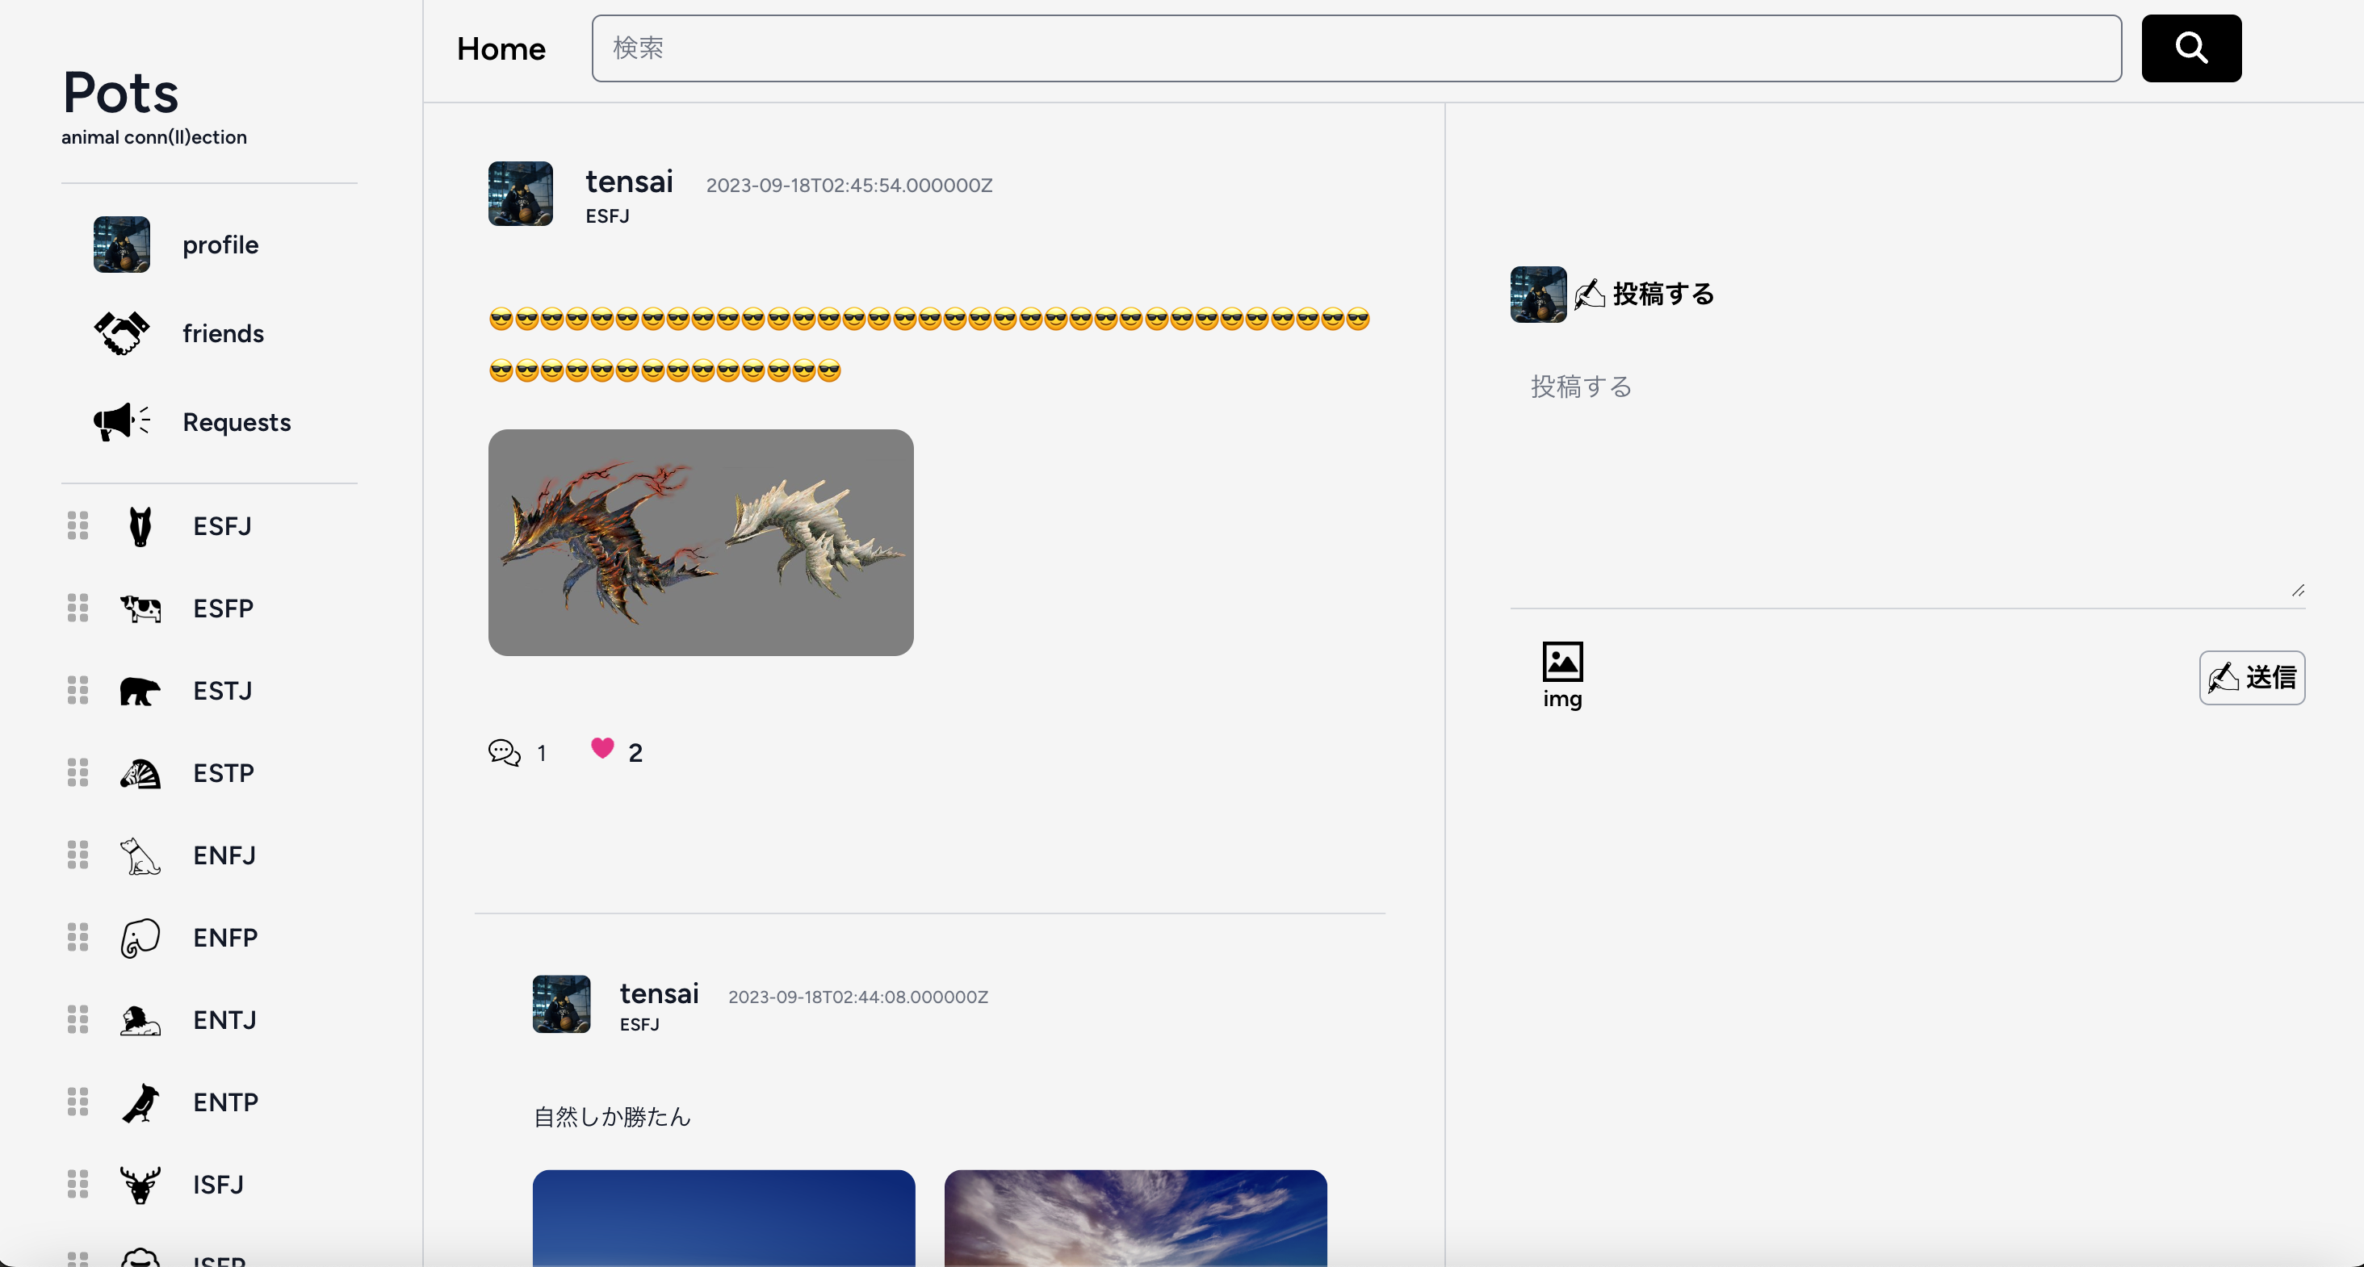Focus the 検索 search field

tap(1356, 48)
